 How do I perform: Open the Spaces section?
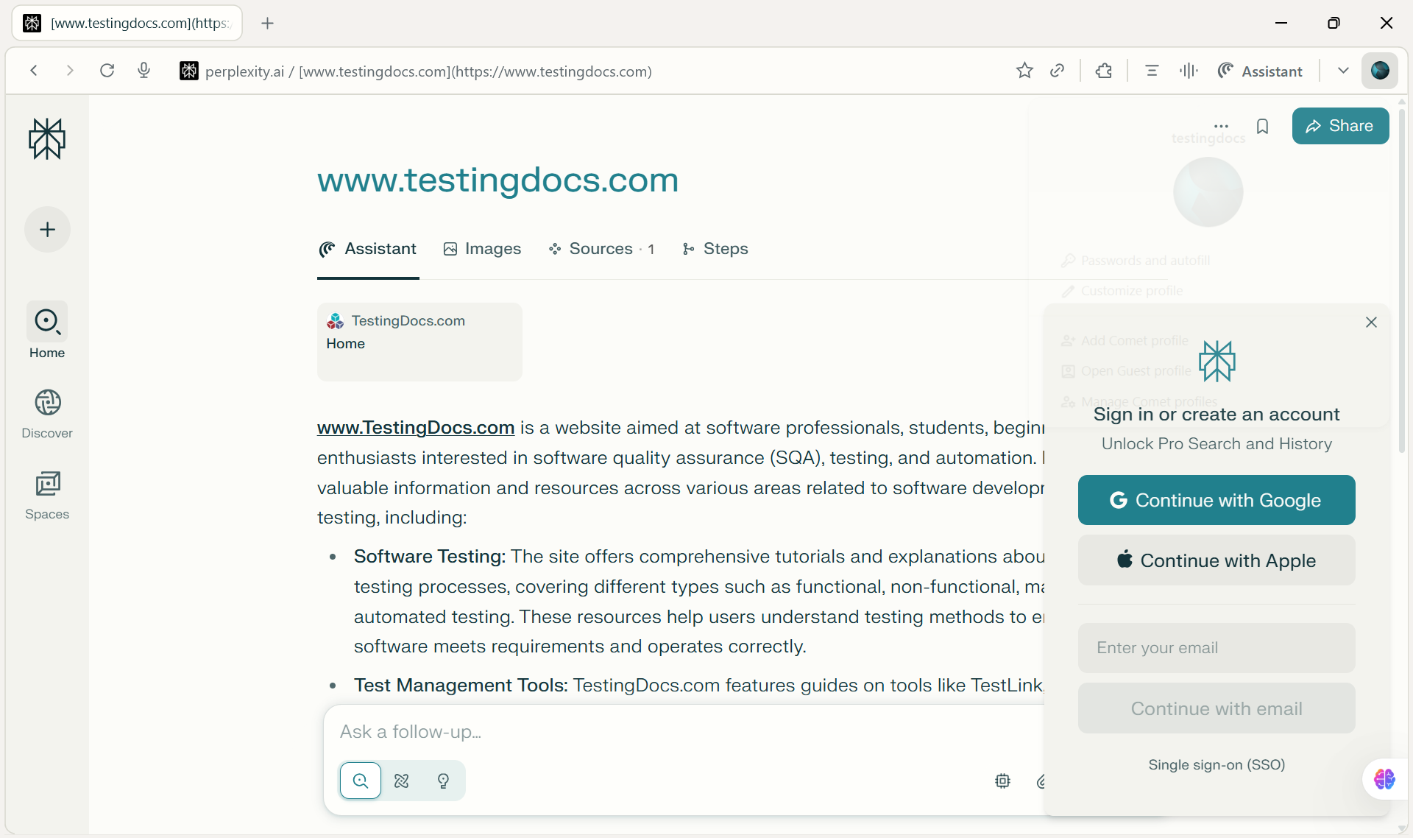pos(47,495)
